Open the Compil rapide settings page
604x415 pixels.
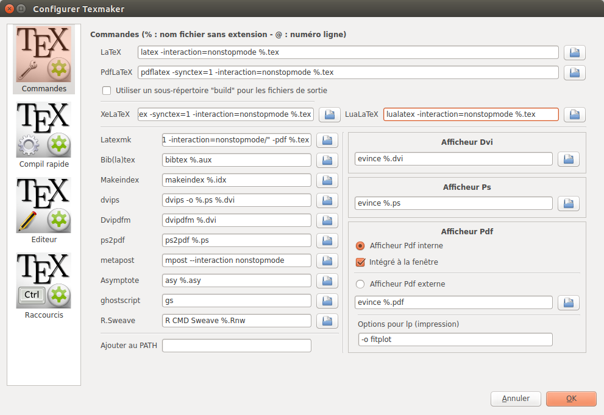44,135
